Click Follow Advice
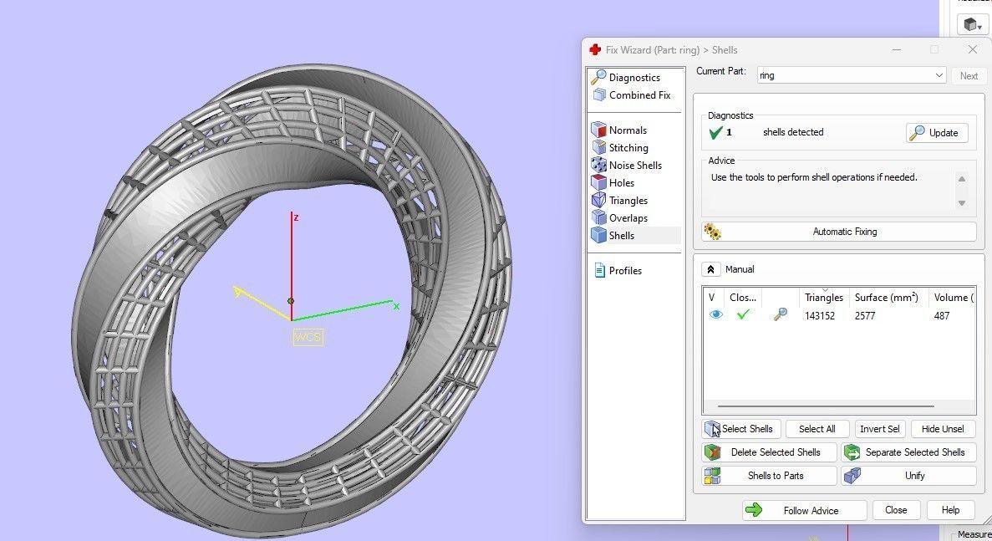Screen dimensions: 992x541 tap(804, 510)
